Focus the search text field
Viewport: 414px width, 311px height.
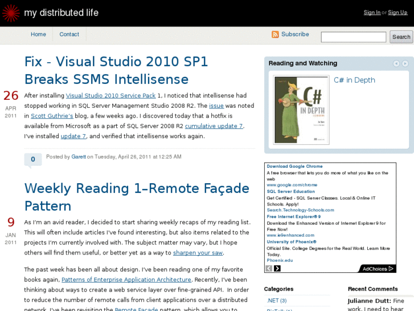coord(354,37)
